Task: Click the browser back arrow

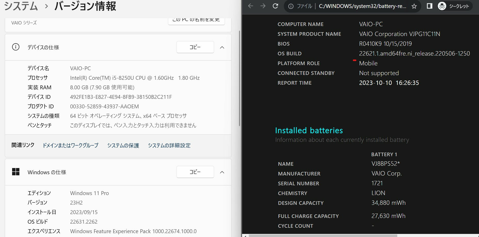Action: click(250, 6)
